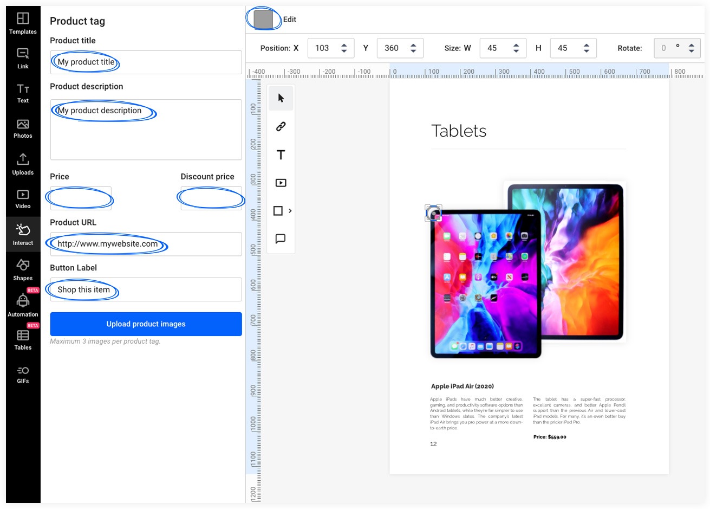The image size is (710, 509).
Task: Click the Maximum 3 images per product tag note
Action: point(105,342)
